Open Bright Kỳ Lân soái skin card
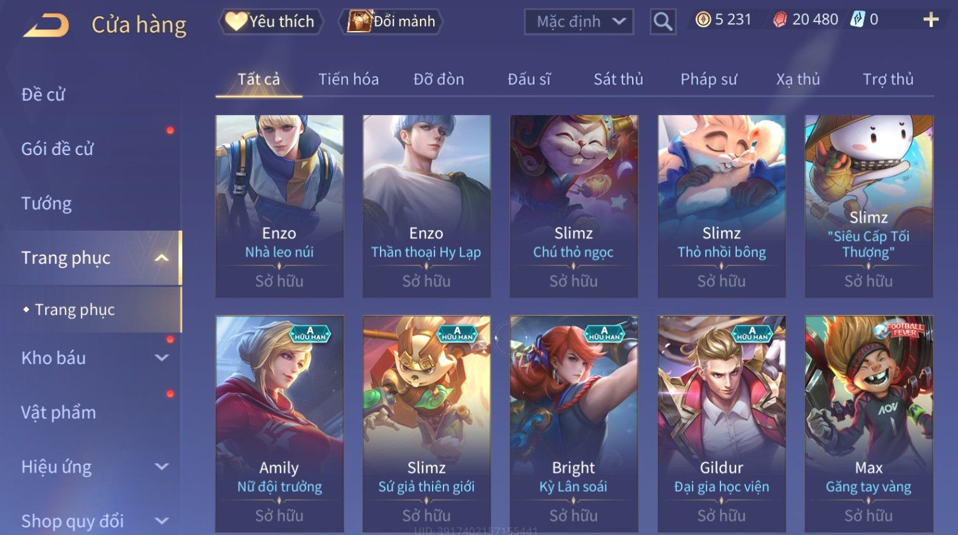 574,424
